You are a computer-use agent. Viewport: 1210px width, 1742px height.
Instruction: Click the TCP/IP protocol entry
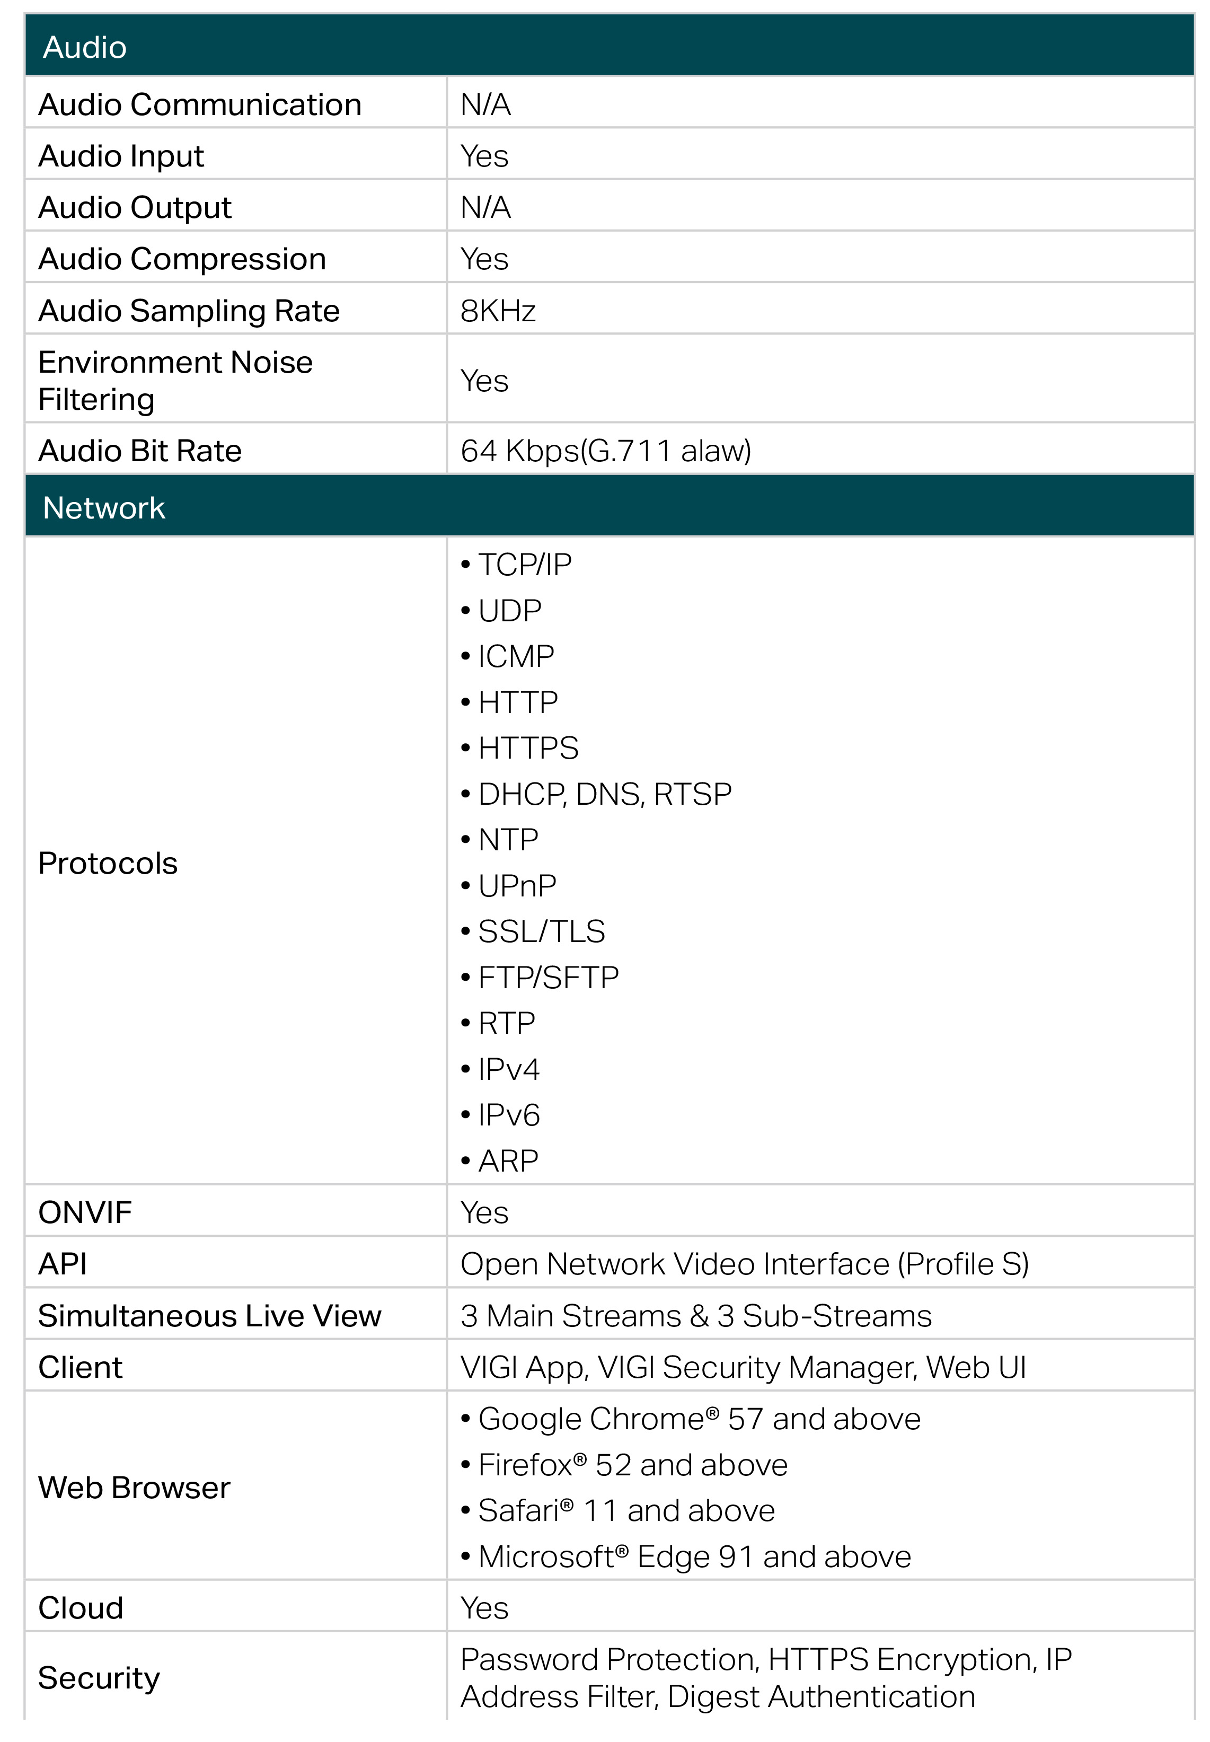525,565
